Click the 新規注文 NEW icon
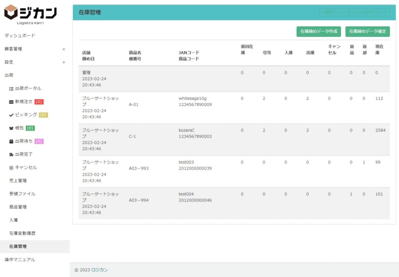The height and width of the screenshot is (277, 399). [11, 102]
